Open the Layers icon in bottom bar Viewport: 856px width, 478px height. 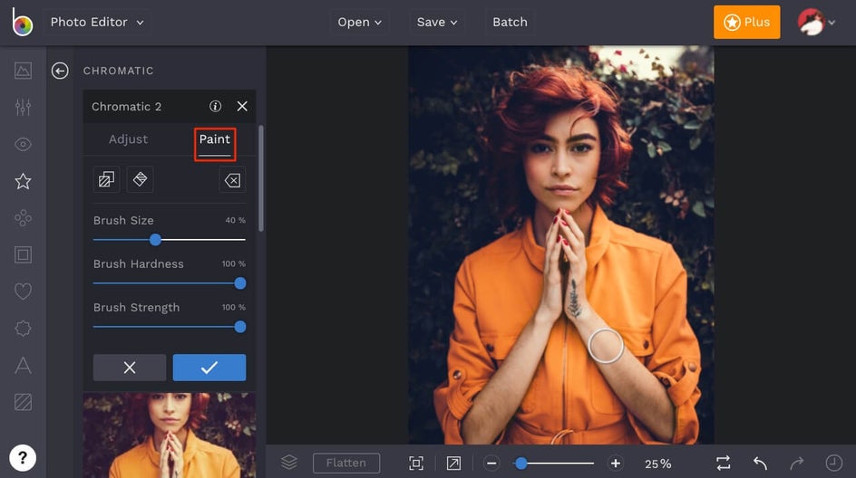(288, 463)
